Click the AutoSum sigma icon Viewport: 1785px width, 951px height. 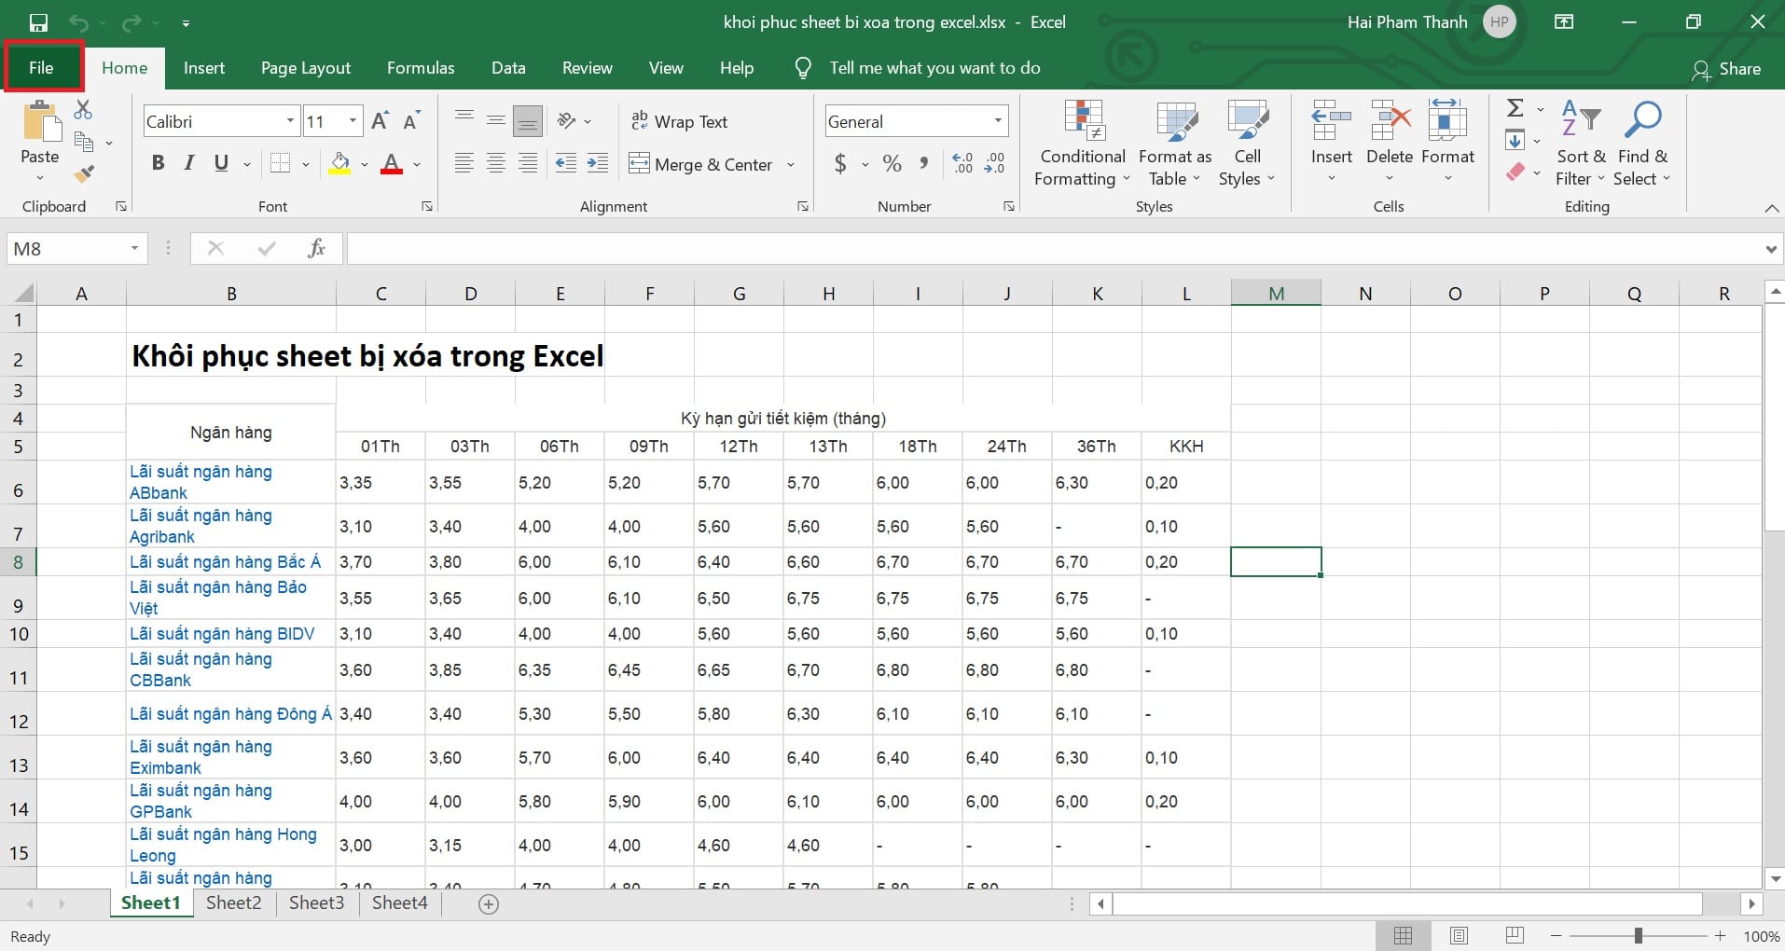pos(1515,109)
